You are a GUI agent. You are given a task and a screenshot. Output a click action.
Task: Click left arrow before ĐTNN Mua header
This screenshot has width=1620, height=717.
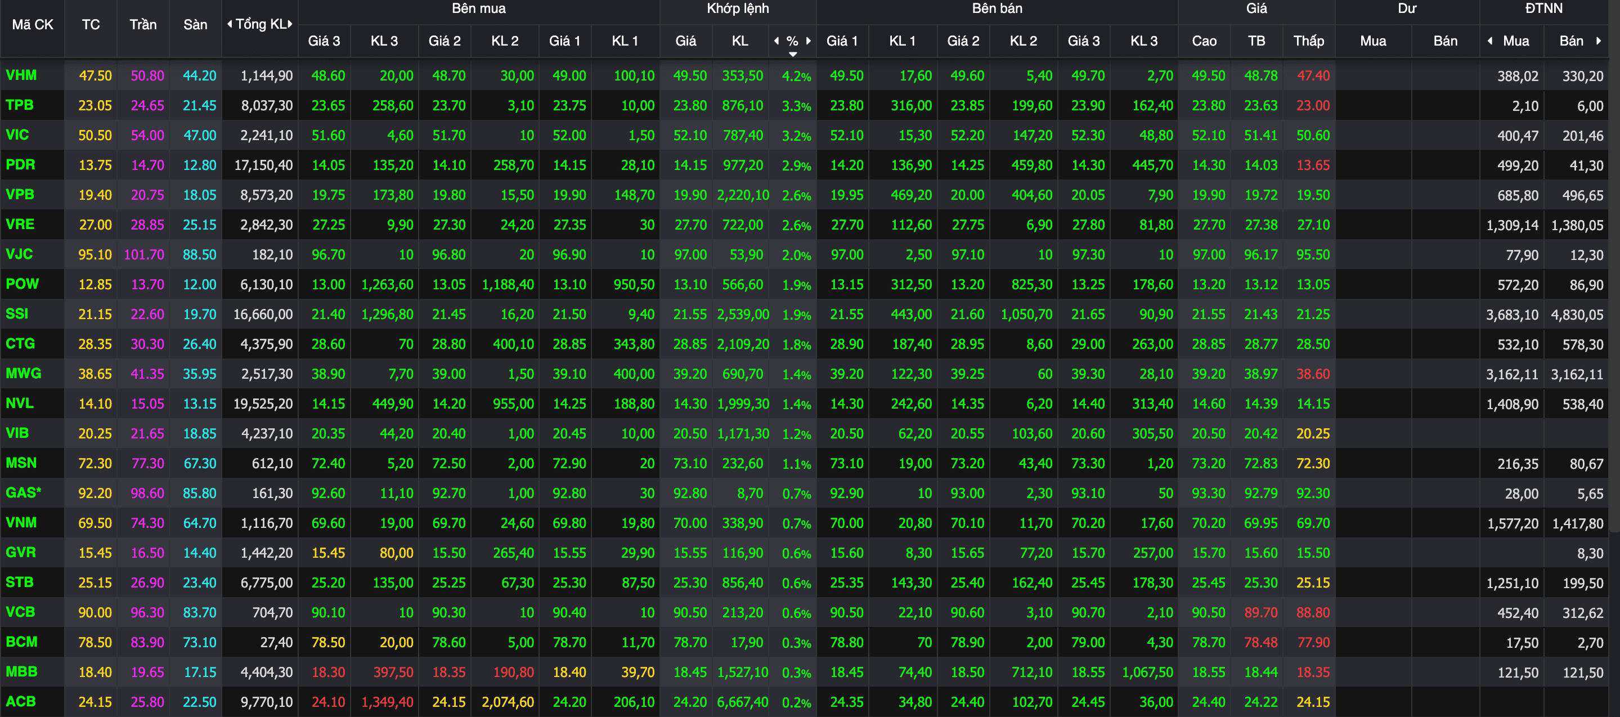(x=1490, y=41)
